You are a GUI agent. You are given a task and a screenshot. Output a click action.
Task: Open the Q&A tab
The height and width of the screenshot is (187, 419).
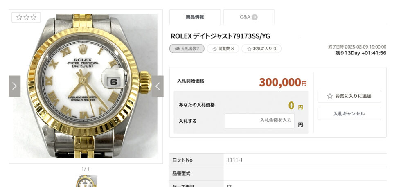click(249, 17)
